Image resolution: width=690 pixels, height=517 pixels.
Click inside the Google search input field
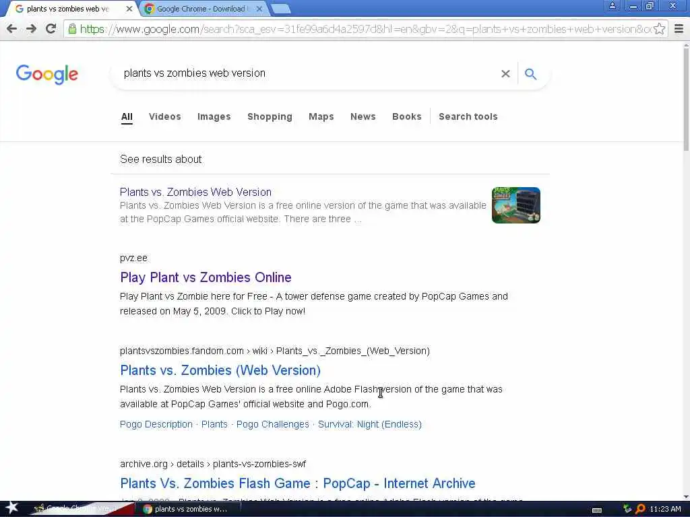[x=308, y=73]
